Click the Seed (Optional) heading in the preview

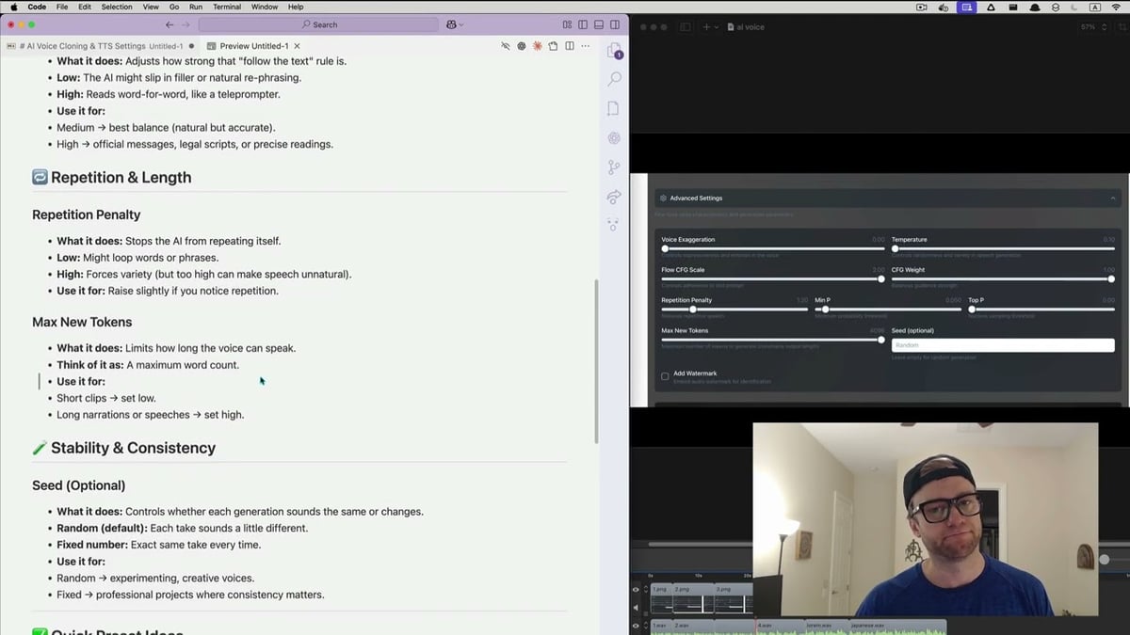pos(79,485)
